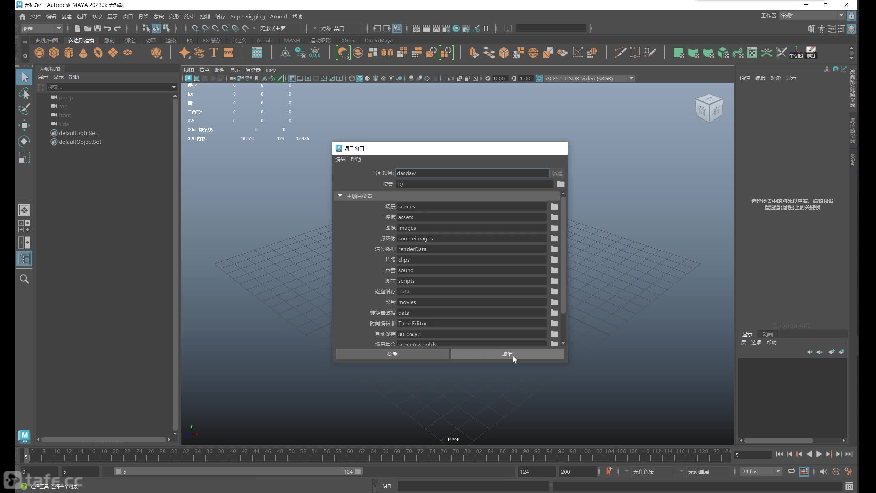Toggle sound mute speaker icon
Viewport: 876px width, 493px height.
pos(823,471)
